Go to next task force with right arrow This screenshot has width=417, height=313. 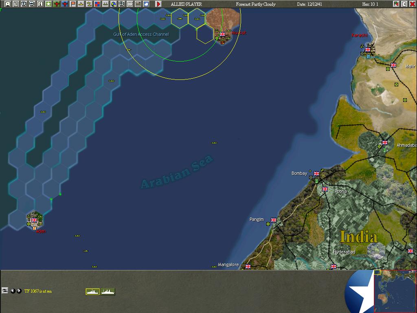[x=19, y=291]
